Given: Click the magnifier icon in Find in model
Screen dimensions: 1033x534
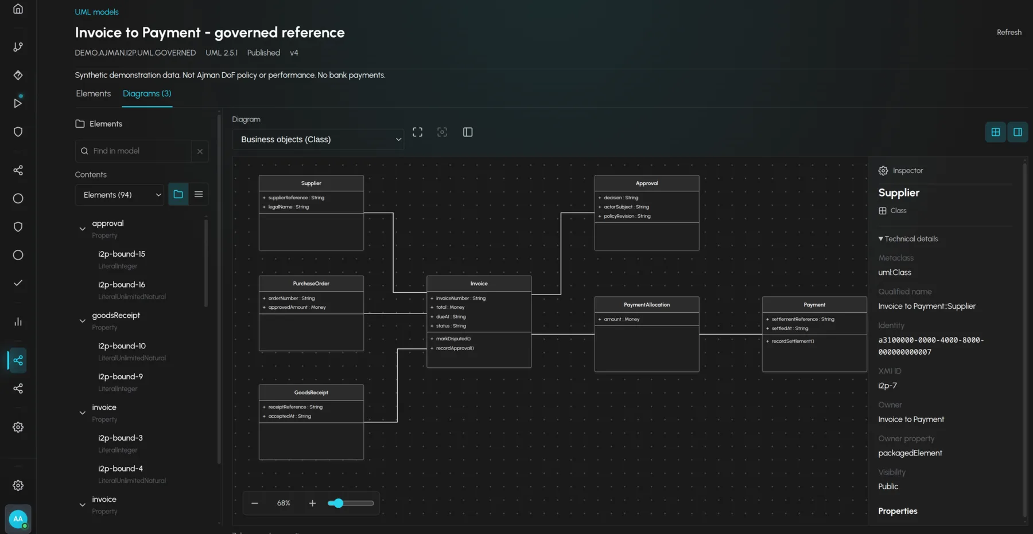Looking at the screenshot, I should pos(84,151).
